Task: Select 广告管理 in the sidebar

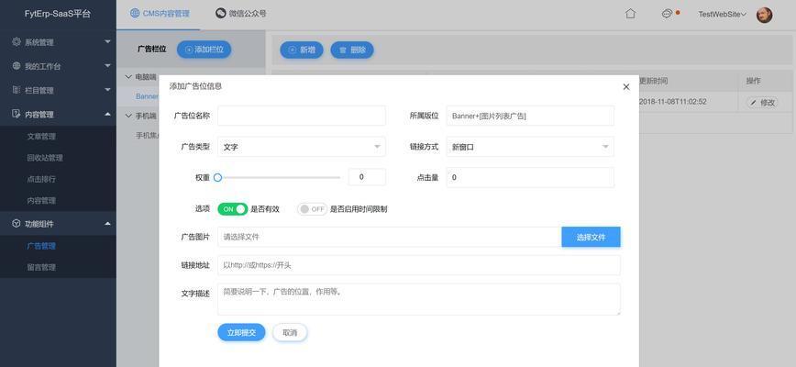Action: 41,246
